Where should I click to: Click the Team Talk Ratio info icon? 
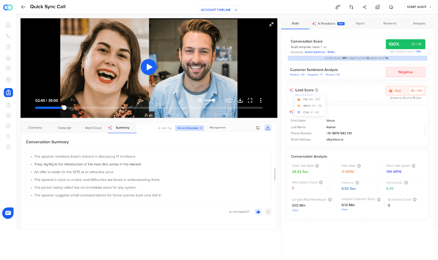(x=317, y=166)
